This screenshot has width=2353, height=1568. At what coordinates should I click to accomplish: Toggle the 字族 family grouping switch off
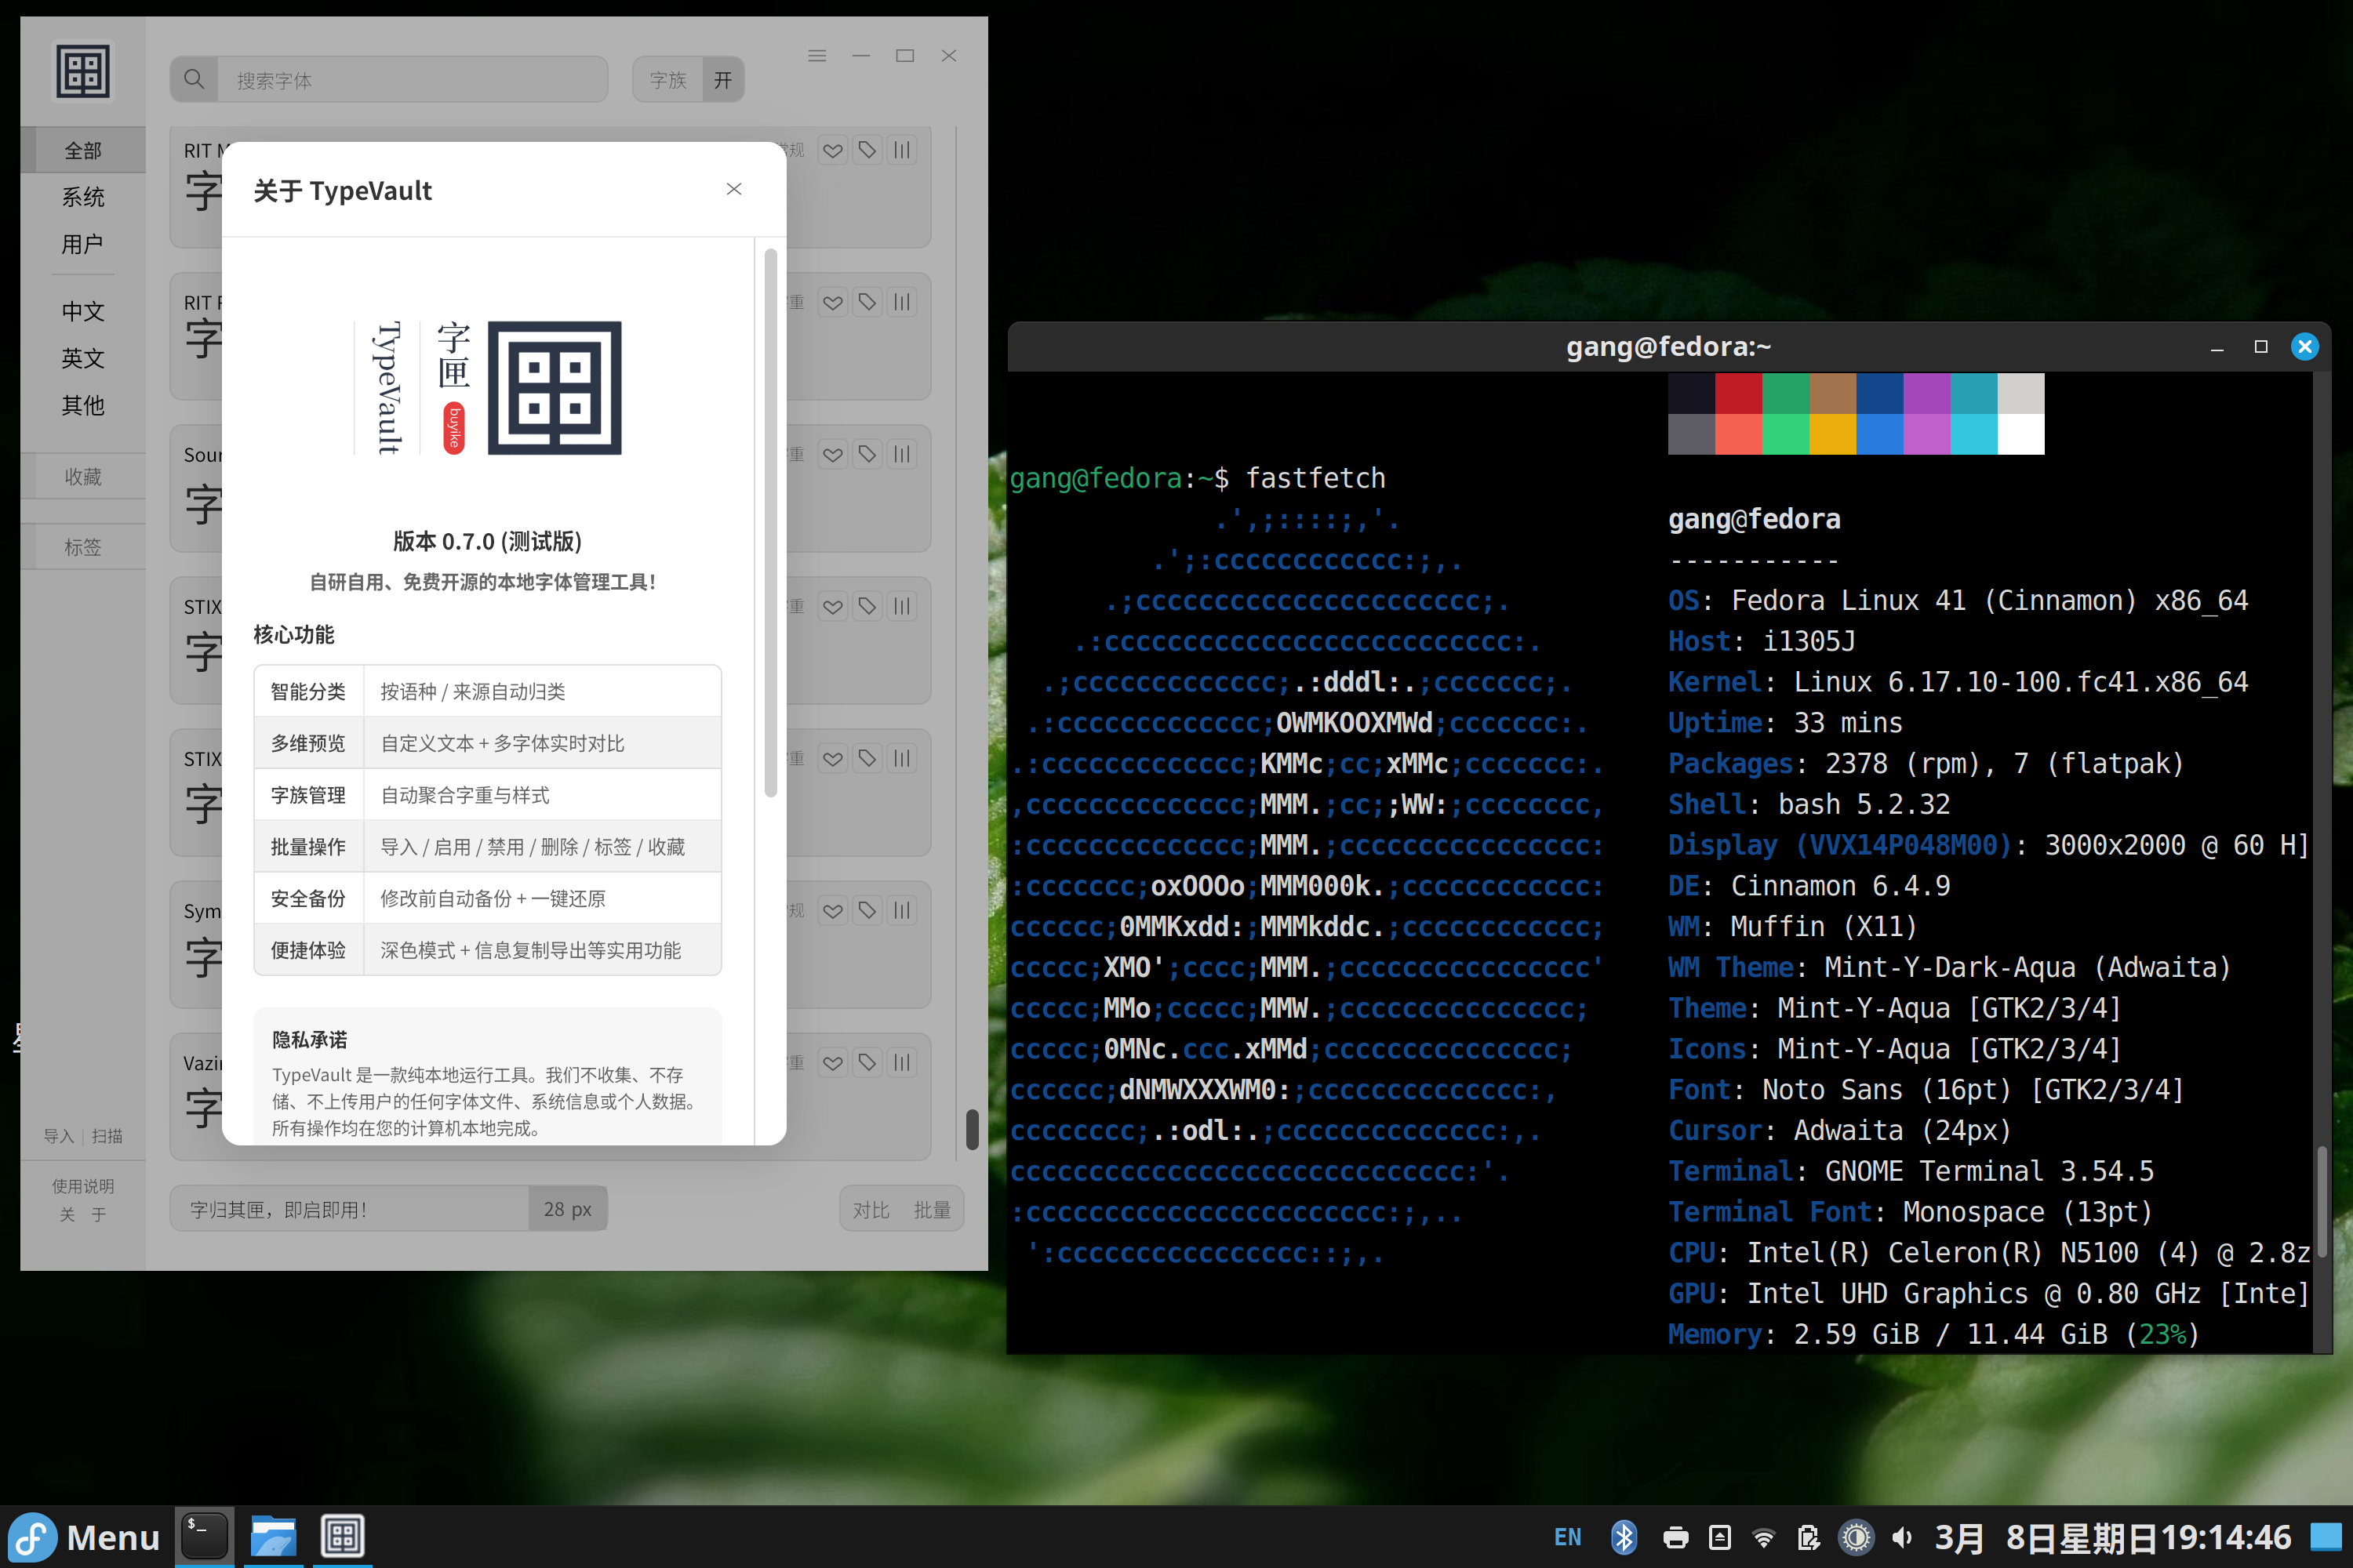coord(722,79)
